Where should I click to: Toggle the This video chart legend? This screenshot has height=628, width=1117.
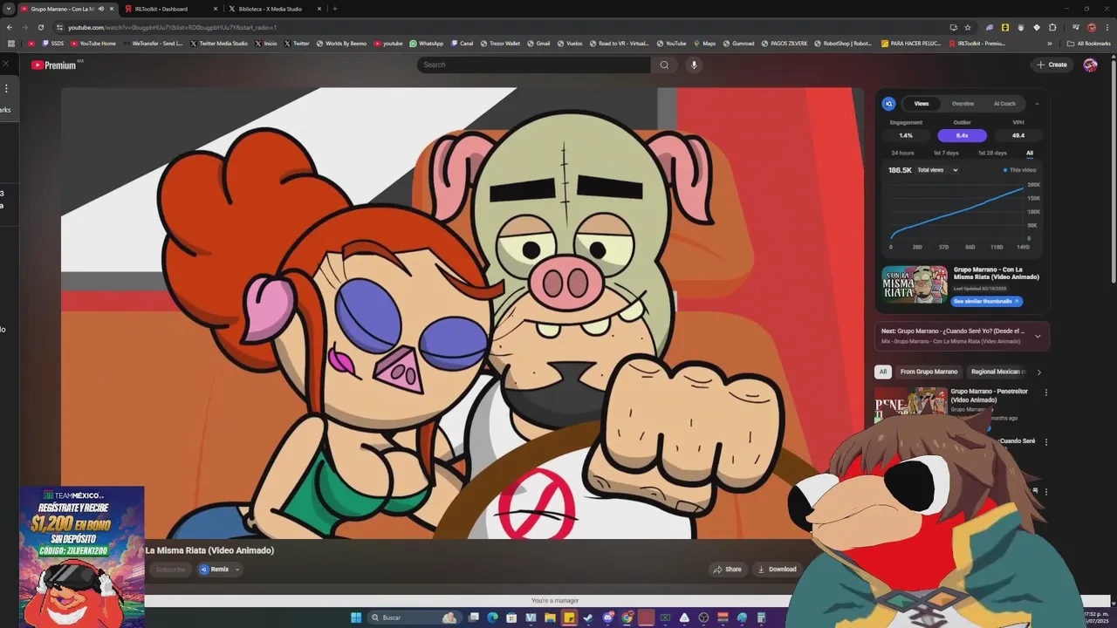[1019, 170]
